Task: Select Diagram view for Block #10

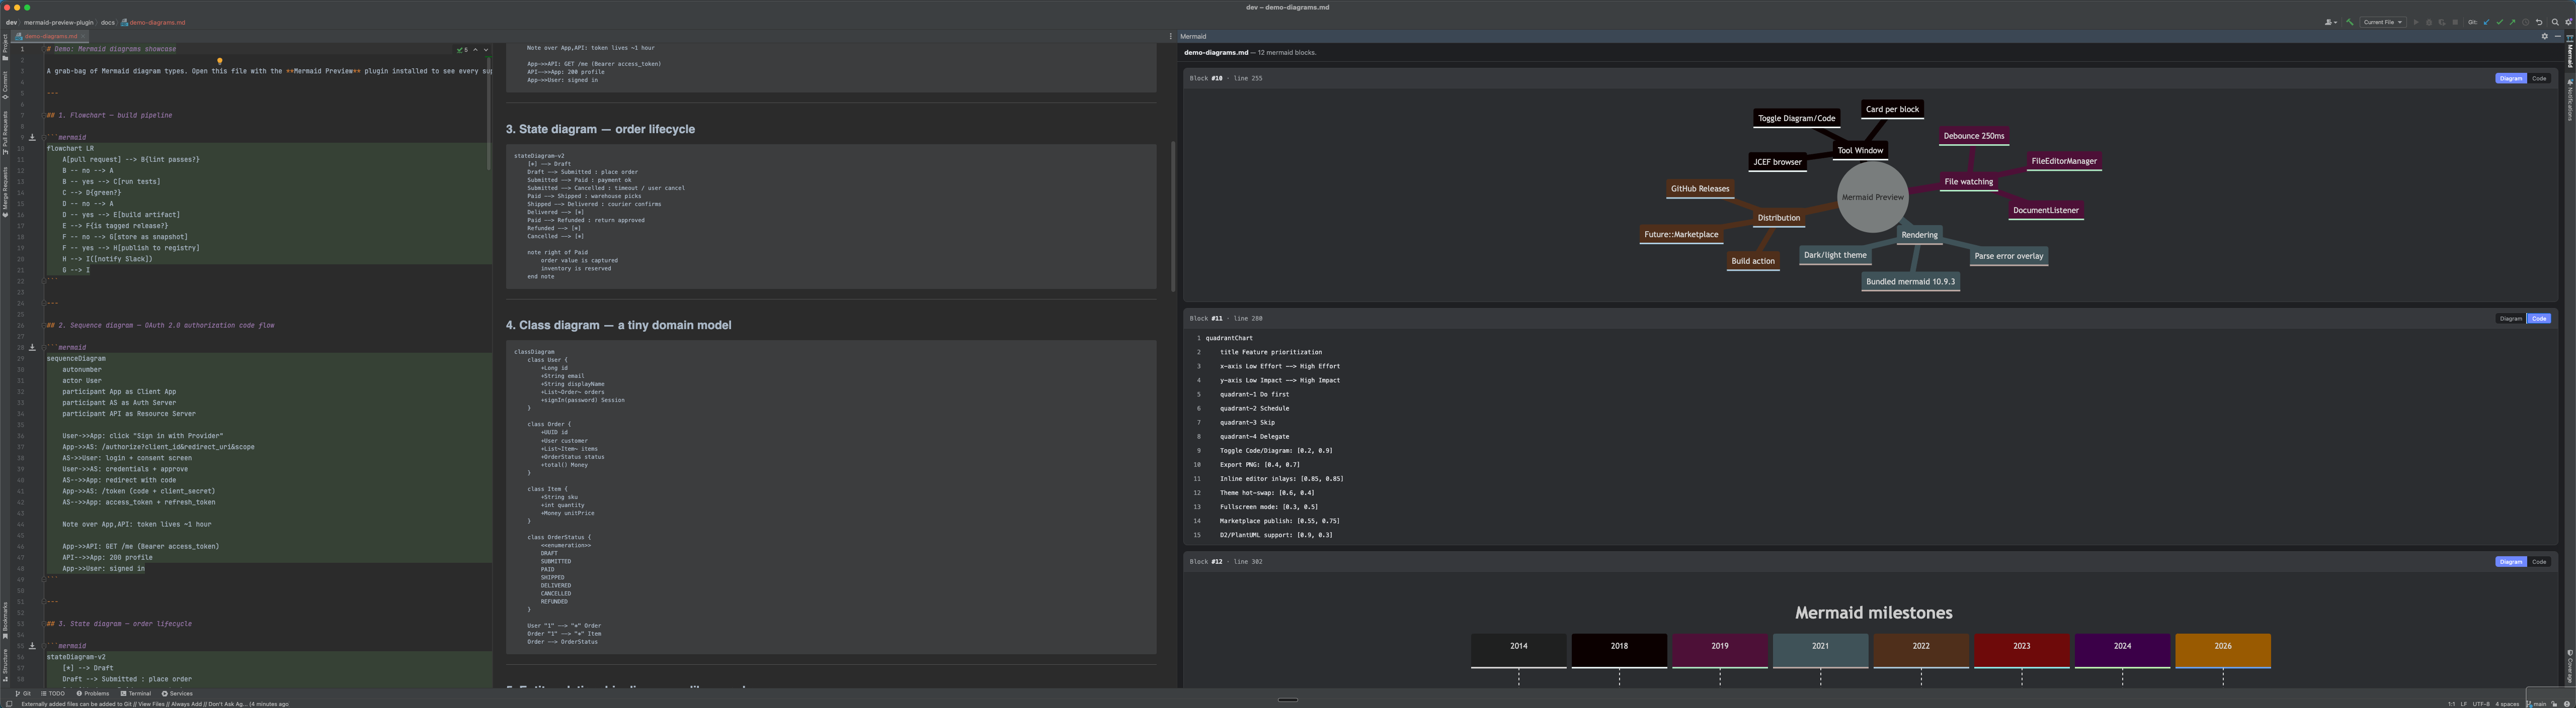Action: point(2511,78)
